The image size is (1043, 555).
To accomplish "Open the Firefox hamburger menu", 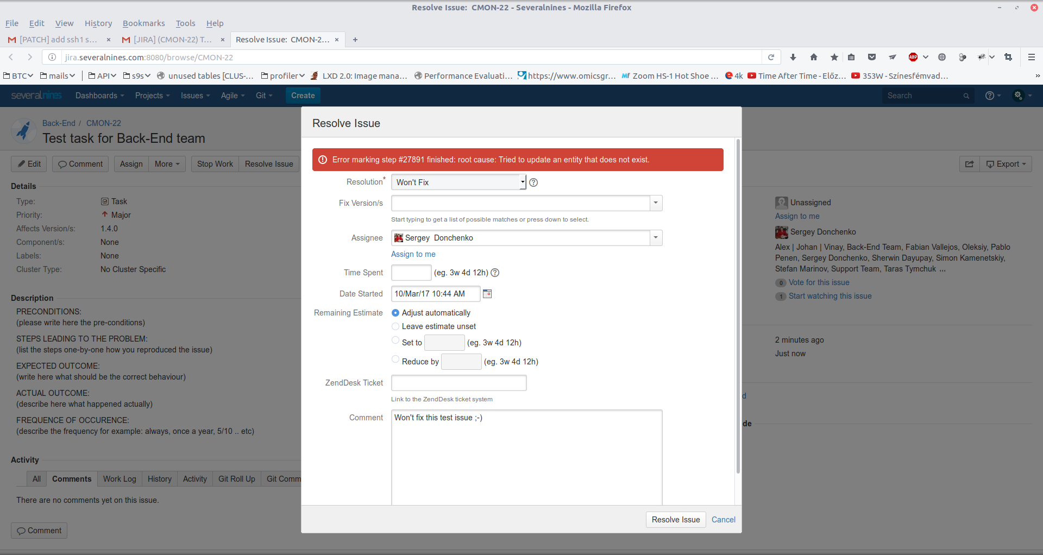I will click(1032, 57).
